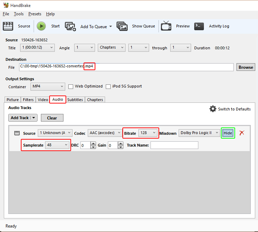Open the Angle dropdown
The height and width of the screenshot is (232, 258).
tap(84, 48)
